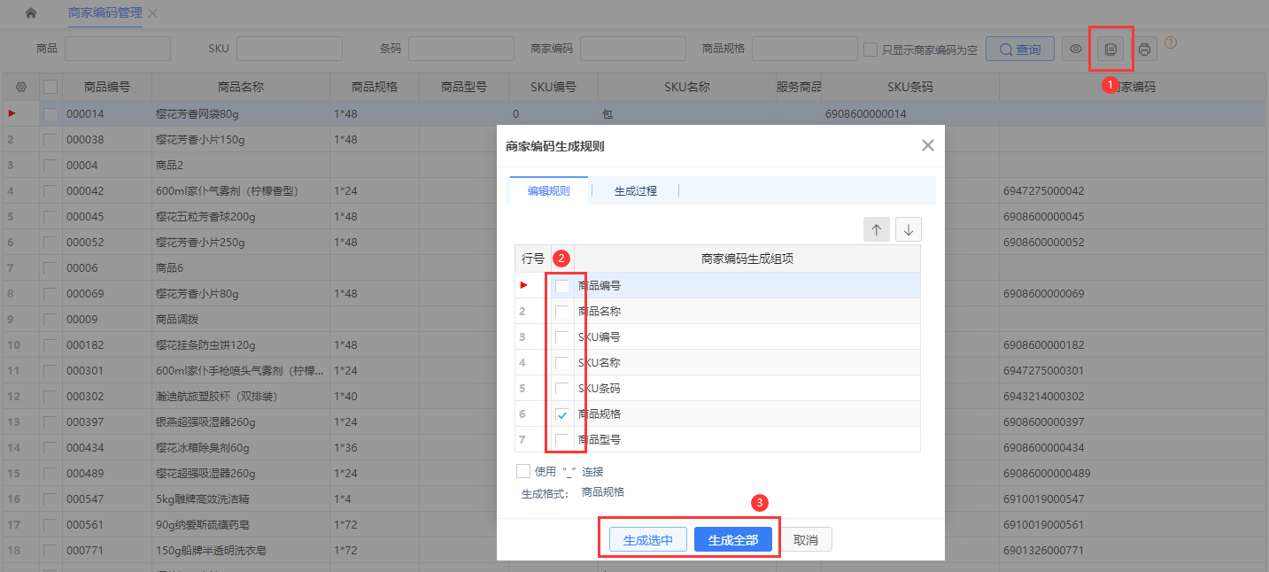Tick the 商品编号 rule checkbox
This screenshot has width=1269, height=572.
(562, 286)
